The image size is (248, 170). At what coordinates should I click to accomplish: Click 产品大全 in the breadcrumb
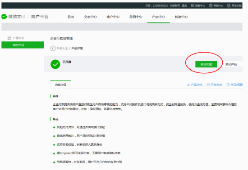(62, 49)
